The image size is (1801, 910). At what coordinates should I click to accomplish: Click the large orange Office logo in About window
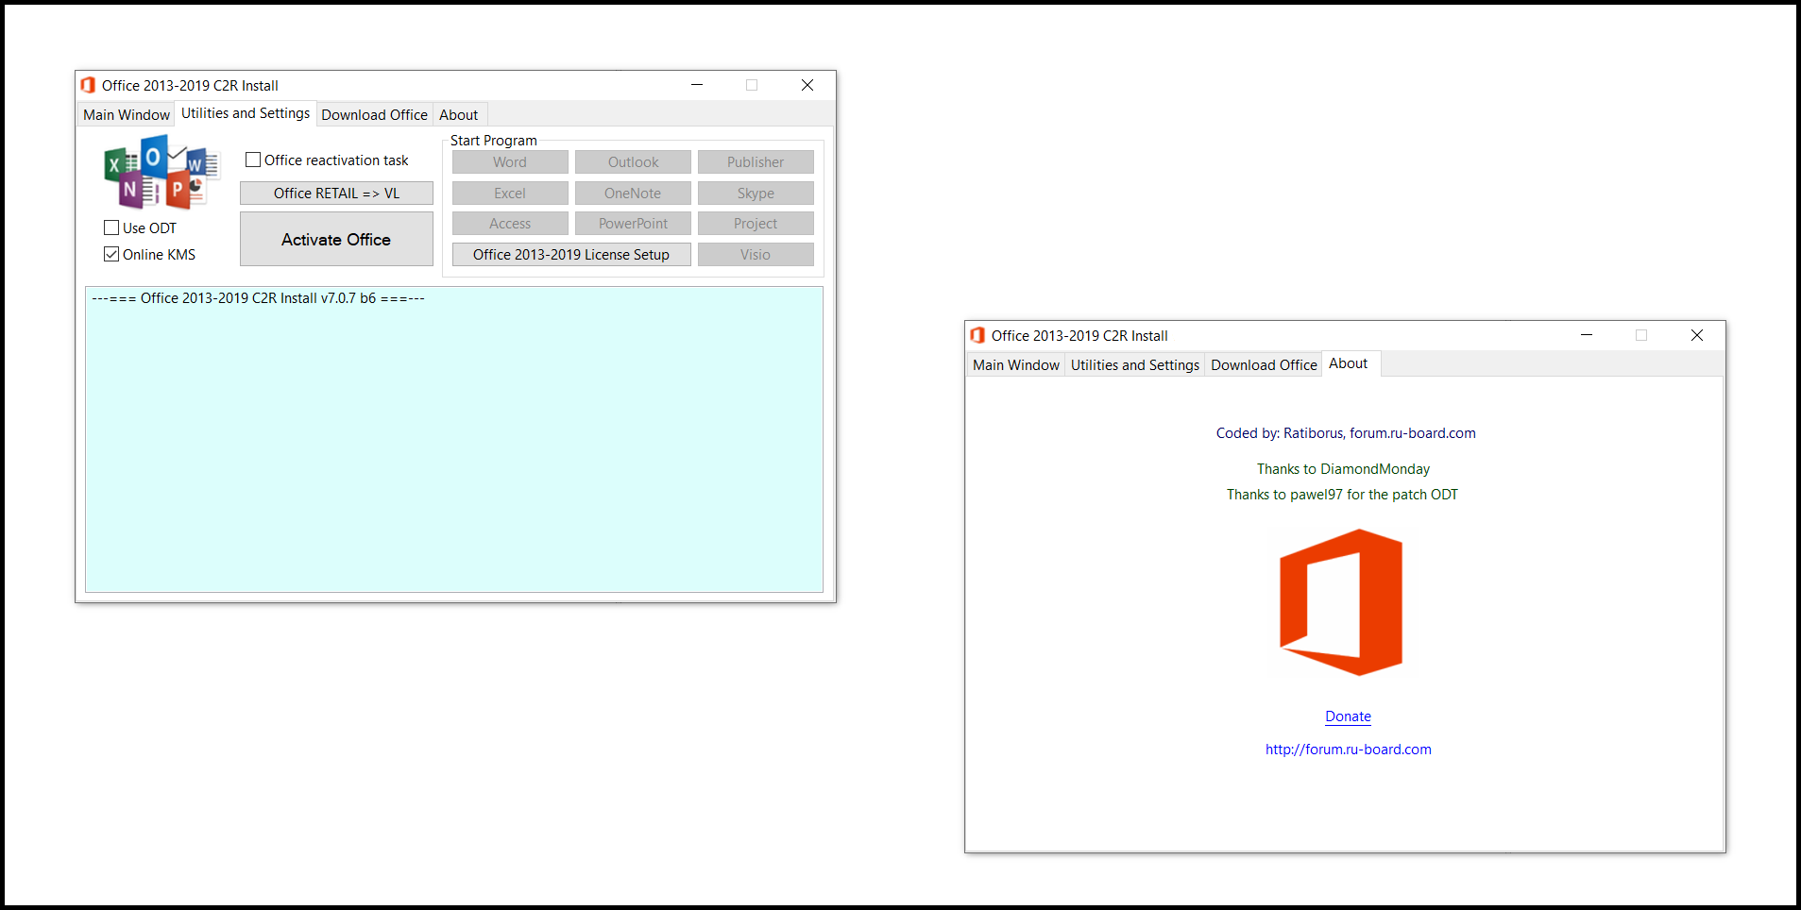[x=1341, y=602]
